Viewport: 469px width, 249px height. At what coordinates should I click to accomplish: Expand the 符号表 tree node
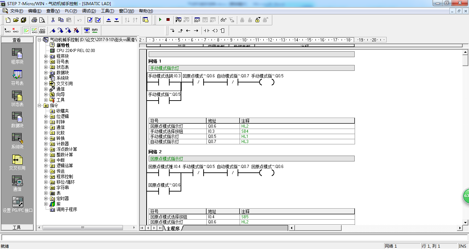[46, 62]
